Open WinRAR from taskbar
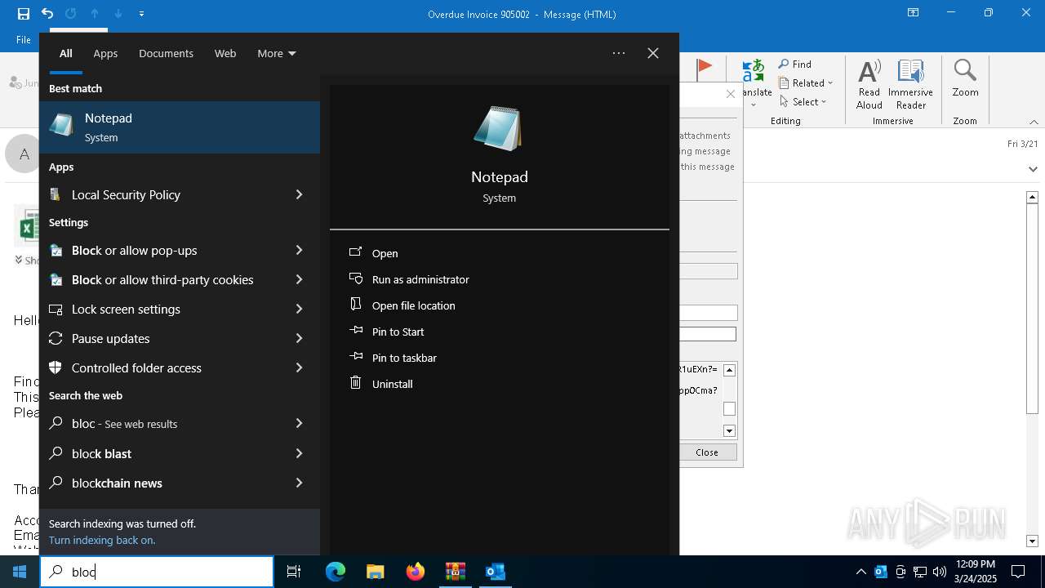1045x588 pixels. point(455,572)
